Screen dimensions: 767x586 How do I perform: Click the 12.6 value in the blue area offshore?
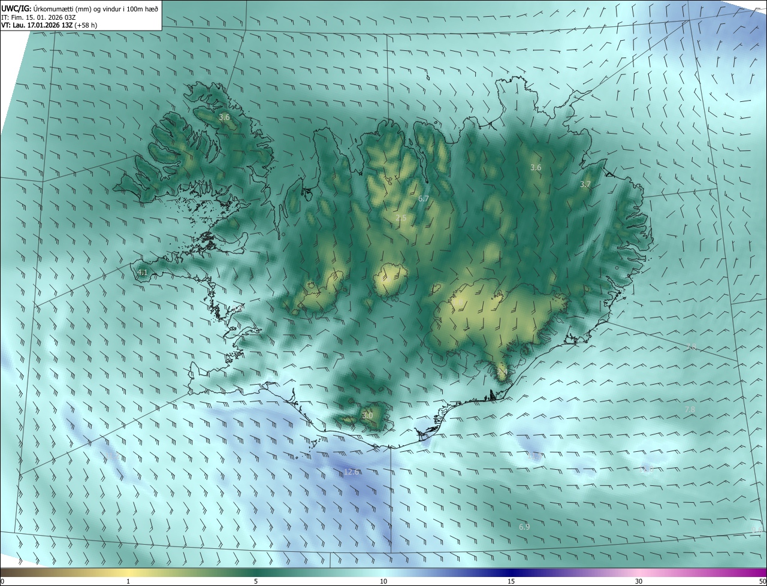point(352,472)
